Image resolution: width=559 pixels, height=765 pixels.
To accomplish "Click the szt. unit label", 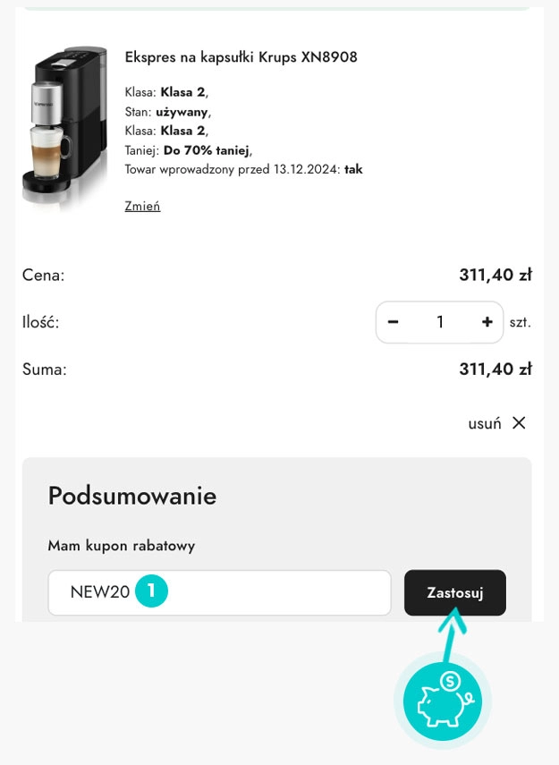I will pyautogui.click(x=520, y=322).
